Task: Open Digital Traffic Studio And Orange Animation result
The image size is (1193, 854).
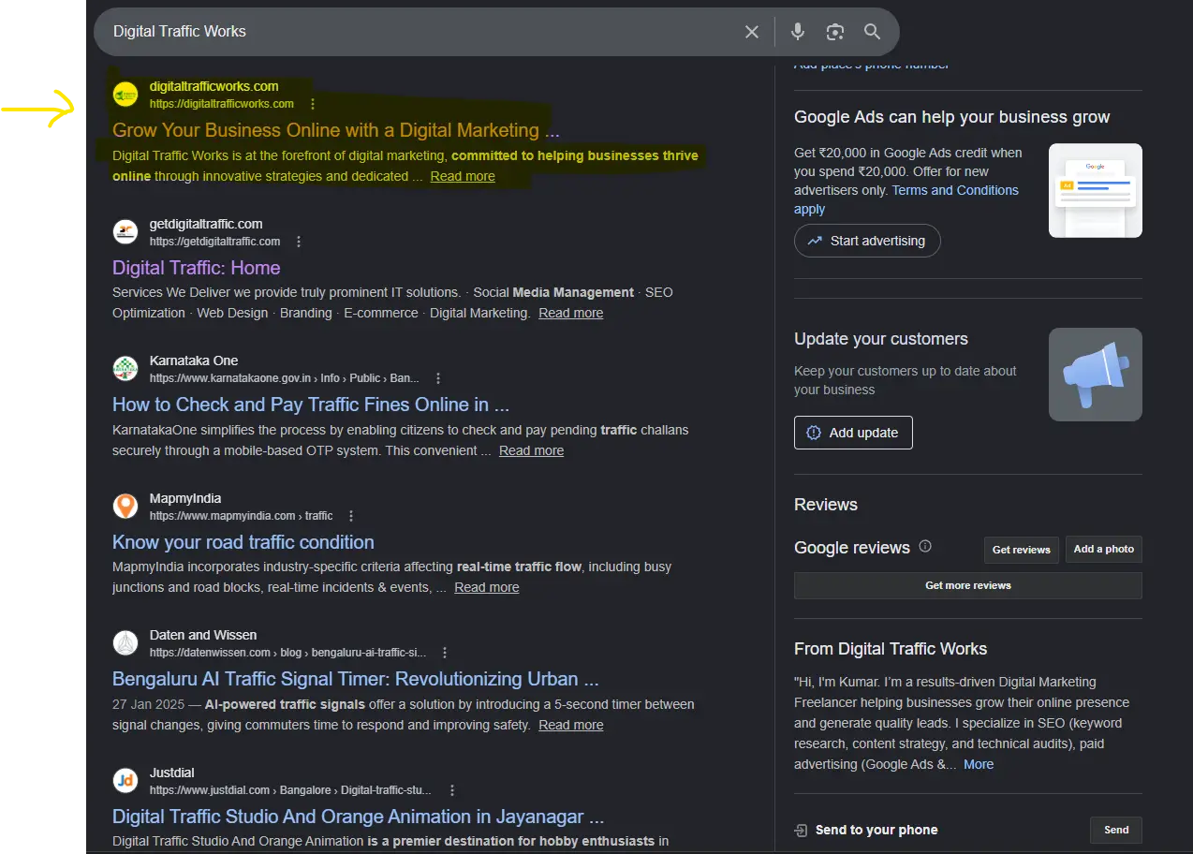Action: coord(359,817)
